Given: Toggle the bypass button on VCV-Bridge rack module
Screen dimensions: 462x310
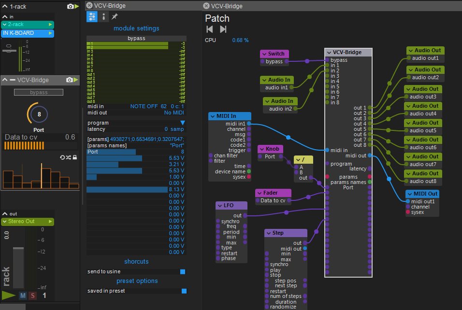Looking at the screenshot, I should point(39,92).
